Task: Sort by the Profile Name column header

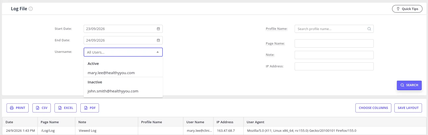Action: 160,122
